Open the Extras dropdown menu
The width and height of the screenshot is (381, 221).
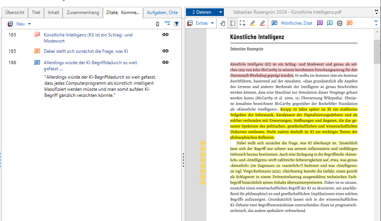[x=213, y=23]
